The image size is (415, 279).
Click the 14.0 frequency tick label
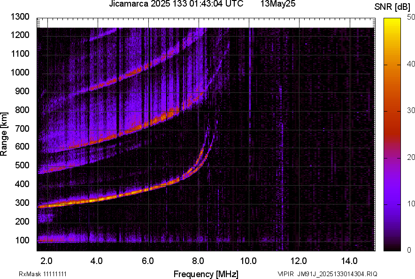349,261
